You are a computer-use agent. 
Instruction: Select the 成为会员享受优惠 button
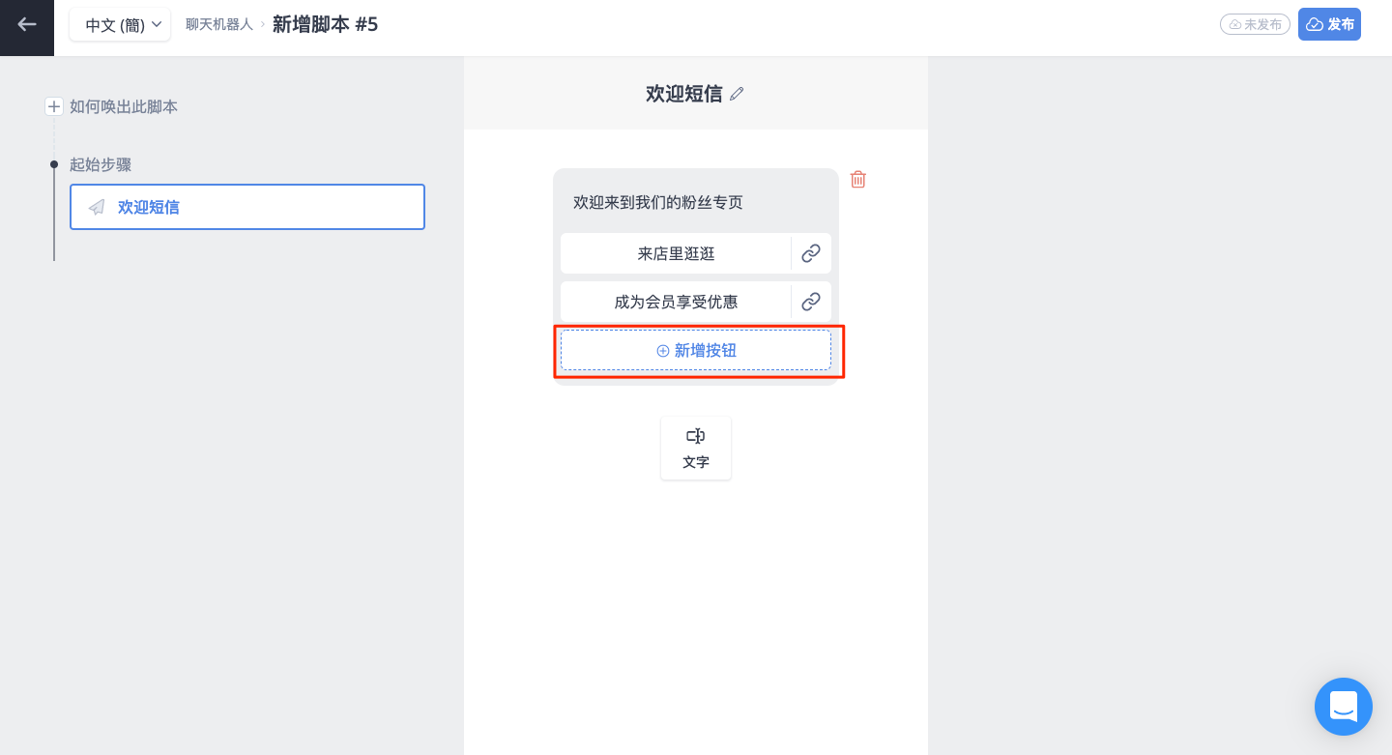(676, 302)
